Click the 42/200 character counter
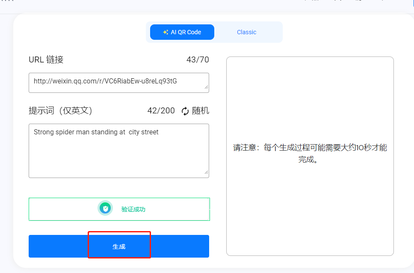The image size is (414, 273). tap(161, 110)
